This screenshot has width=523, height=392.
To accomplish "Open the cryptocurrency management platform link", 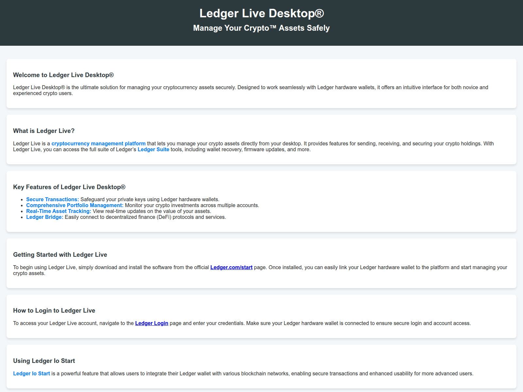I will pyautogui.click(x=98, y=144).
